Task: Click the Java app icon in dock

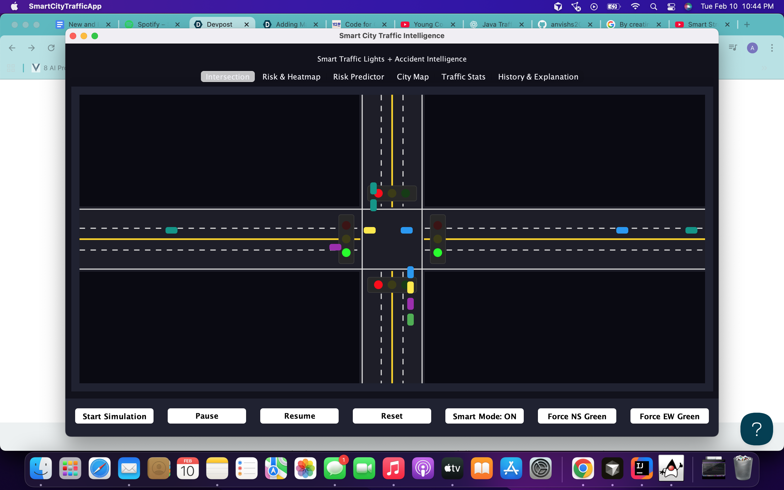Action: [x=671, y=468]
